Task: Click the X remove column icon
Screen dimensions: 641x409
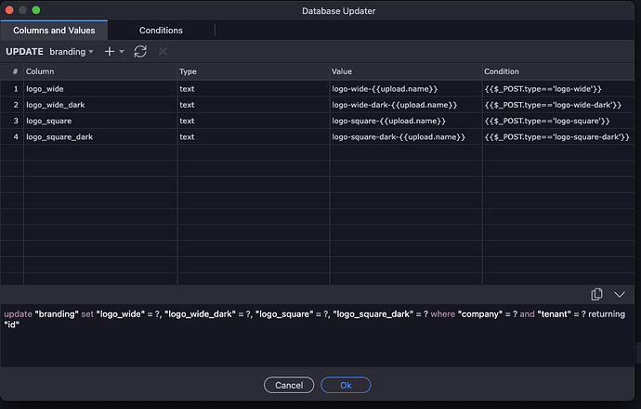Action: point(163,51)
